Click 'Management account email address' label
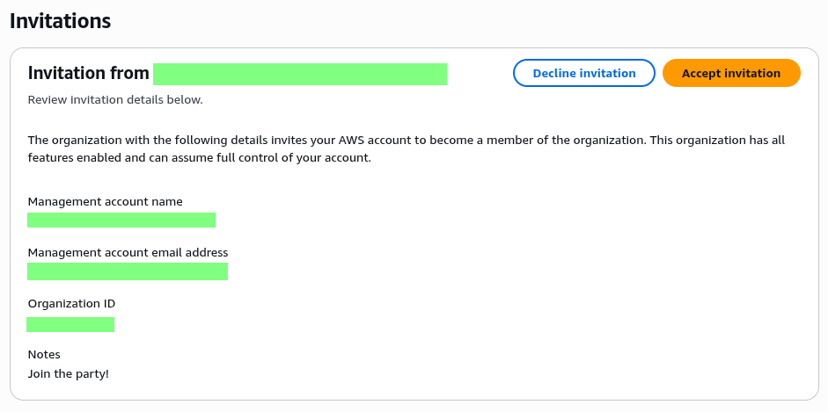This screenshot has width=828, height=412. 128,252
